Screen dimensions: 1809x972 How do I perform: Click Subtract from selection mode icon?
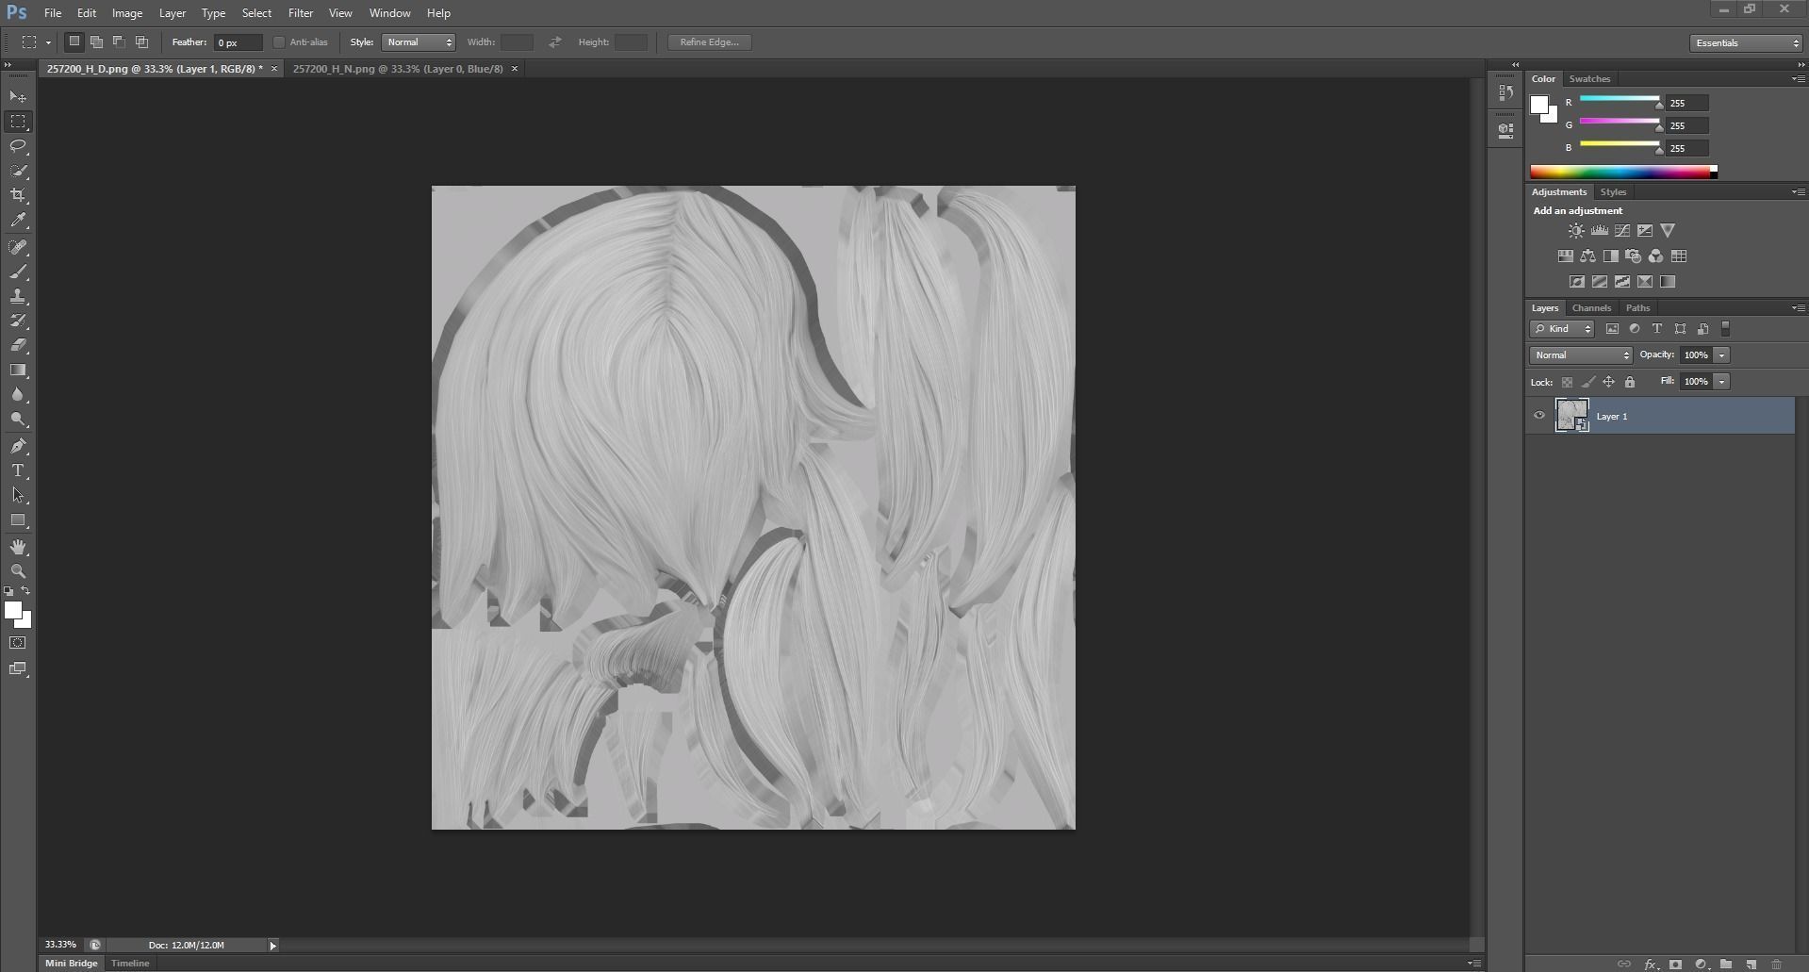(x=119, y=41)
